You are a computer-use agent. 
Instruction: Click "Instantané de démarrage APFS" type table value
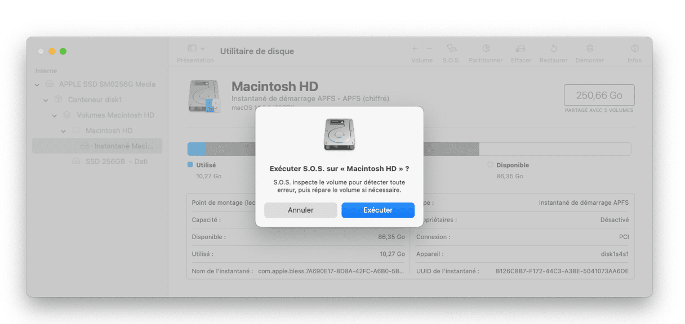tap(584, 202)
